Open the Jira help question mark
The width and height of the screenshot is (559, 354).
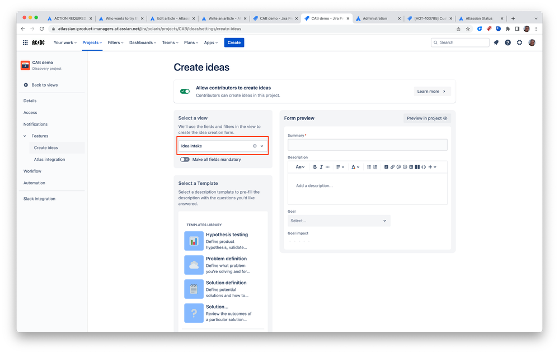pos(508,42)
